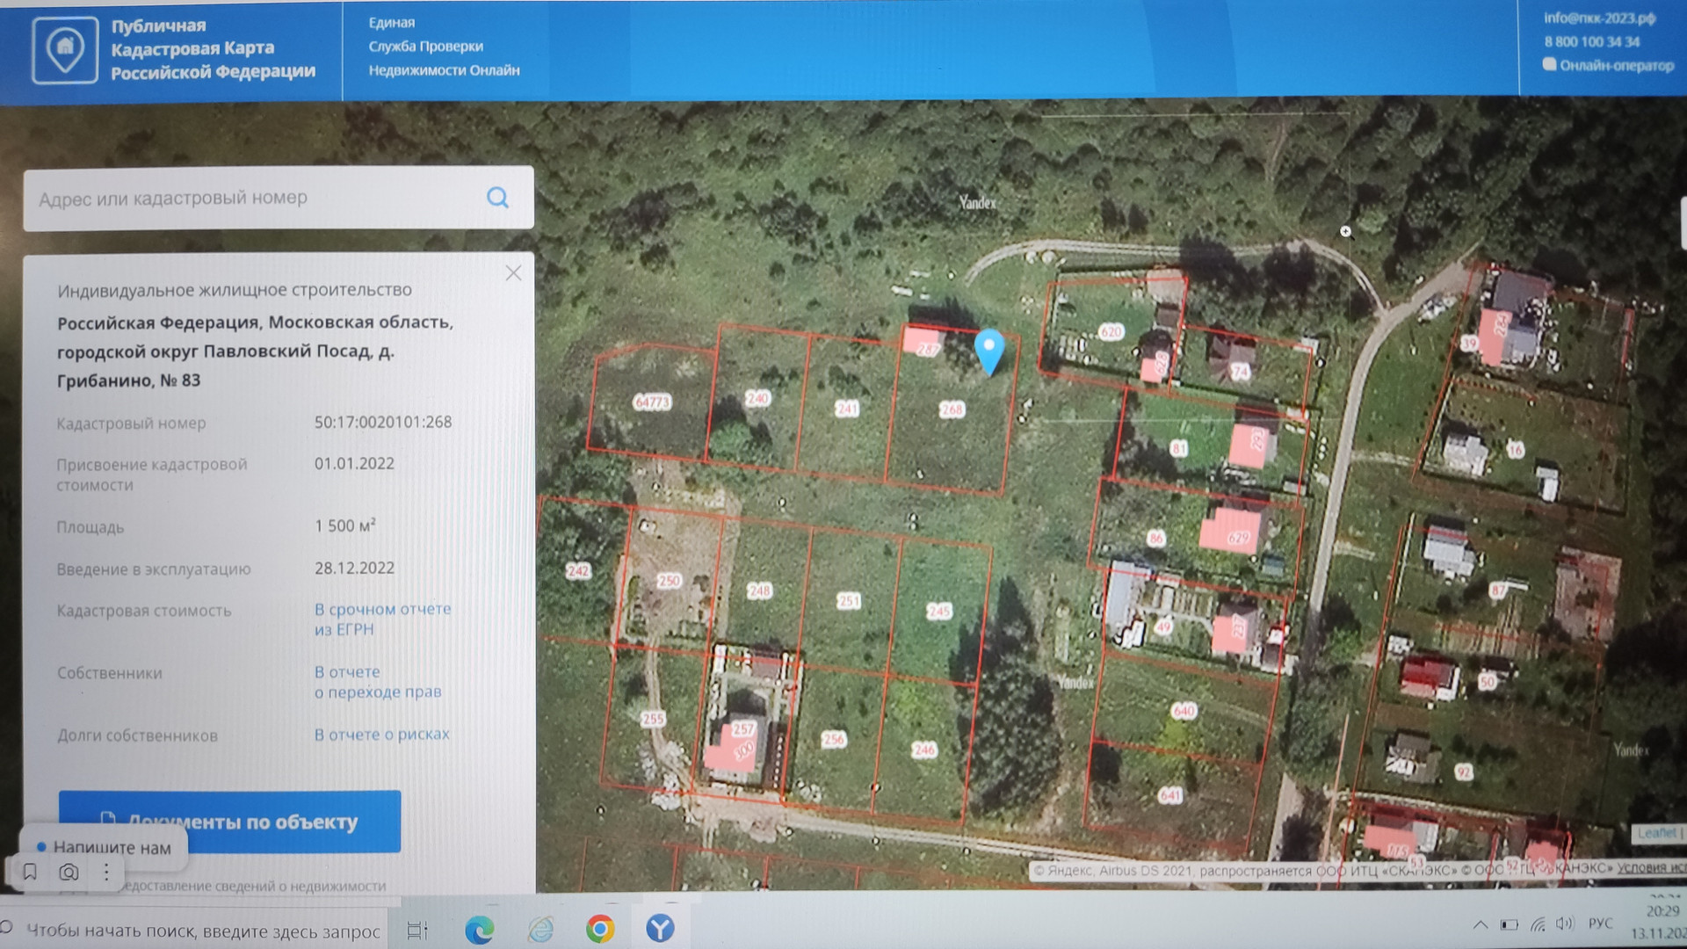
Task: Click the search magnifier icon
Action: point(497,198)
